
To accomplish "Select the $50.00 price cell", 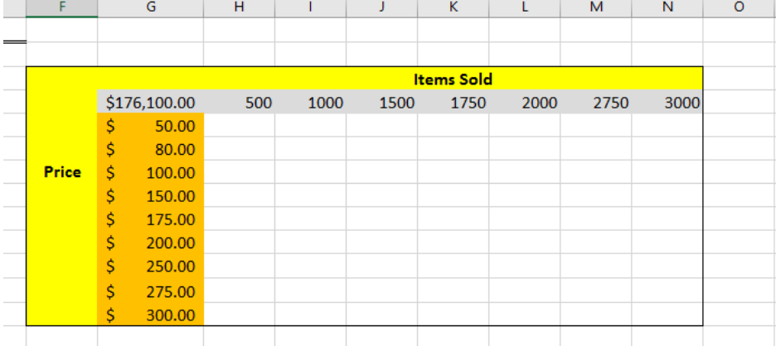I will [x=150, y=126].
